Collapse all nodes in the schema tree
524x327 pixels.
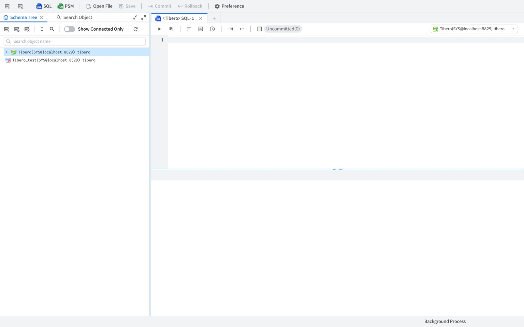point(42,29)
